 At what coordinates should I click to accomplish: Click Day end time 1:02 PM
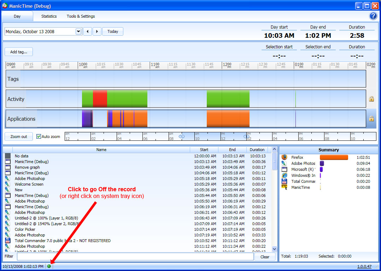(x=318, y=35)
